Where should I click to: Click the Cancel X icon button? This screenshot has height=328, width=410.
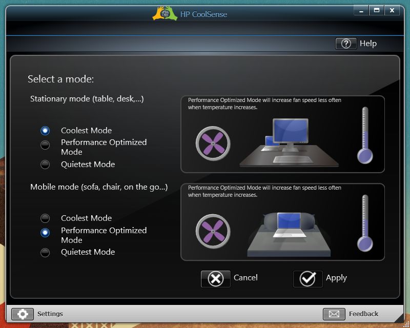215,279
